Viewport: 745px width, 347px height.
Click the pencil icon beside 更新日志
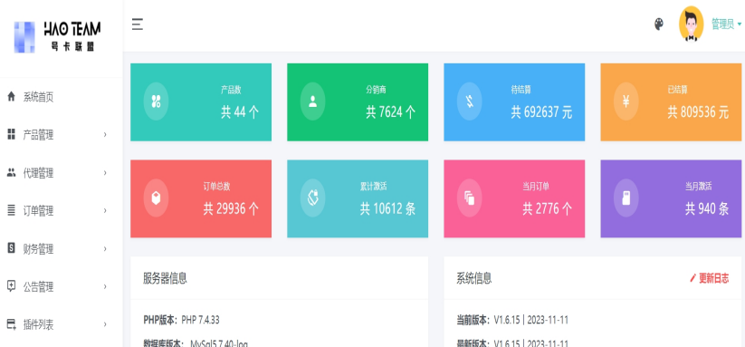692,278
